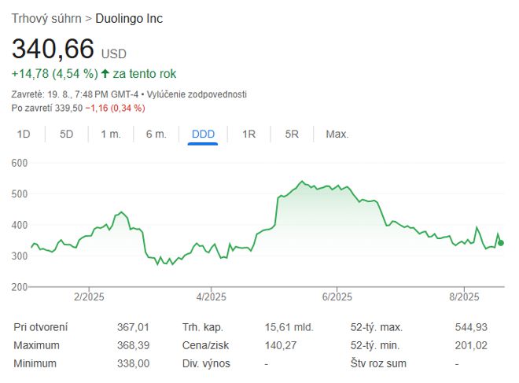Click the 300 y-axis label
The image size is (519, 383).
pyautogui.click(x=20, y=256)
